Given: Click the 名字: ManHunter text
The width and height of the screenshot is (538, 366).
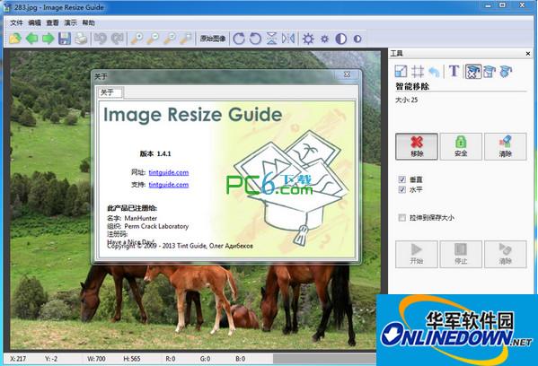Looking at the screenshot, I should 132,218.
